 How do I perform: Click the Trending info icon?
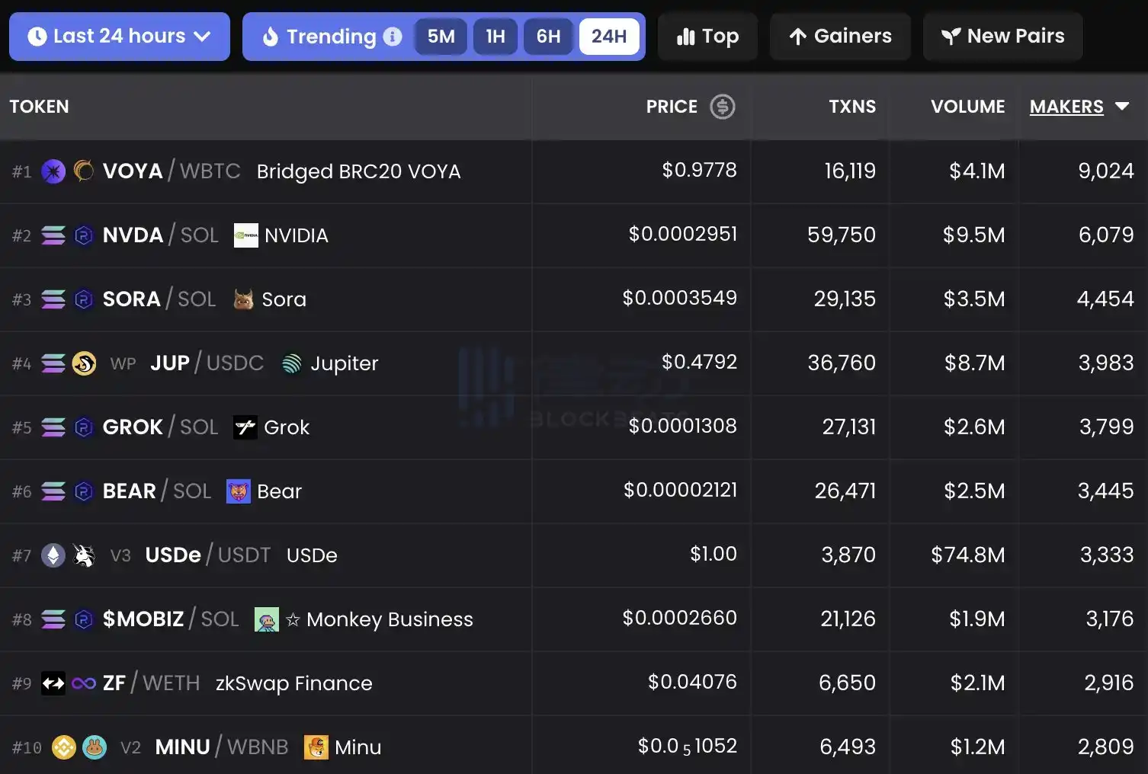[393, 37]
